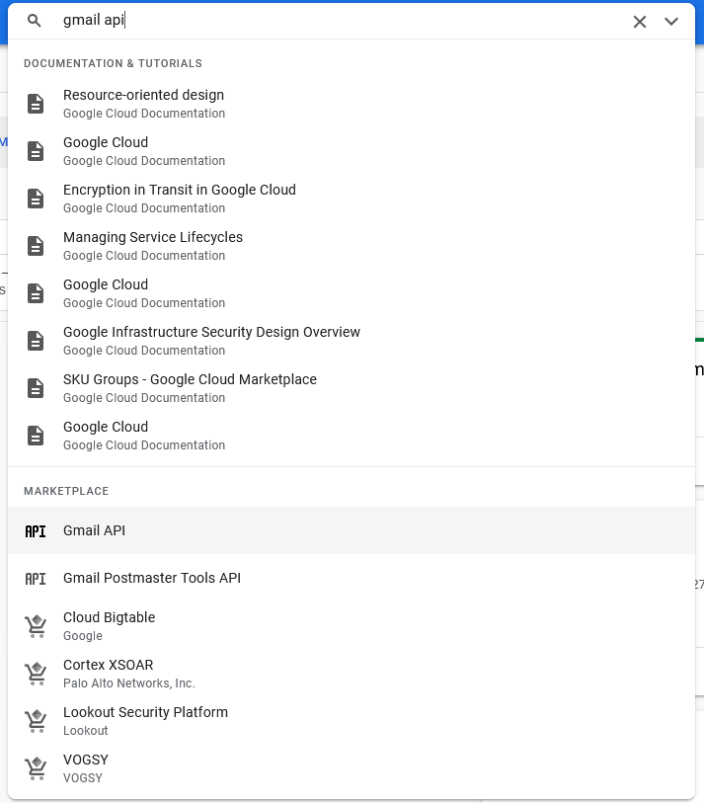Click the API icon next to Gmail Postmaster Tools API
The image size is (704, 803).
36,578
